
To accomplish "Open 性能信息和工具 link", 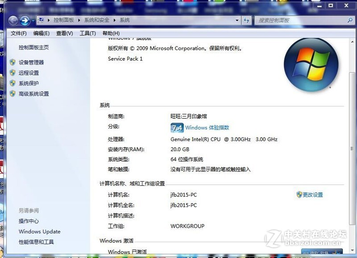I will [36, 242].
